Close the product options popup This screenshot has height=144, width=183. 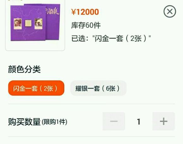[170, 11]
